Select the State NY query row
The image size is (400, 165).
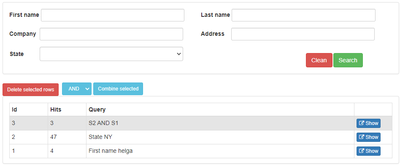pyautogui.click(x=201, y=137)
